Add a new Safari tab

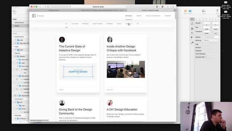tap(175, 10)
